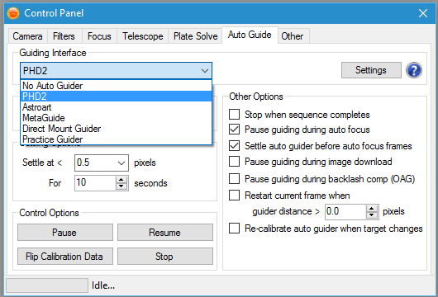438x297 pixels.
Task: Check Re-calibrate auto guider when target changes
Action: pyautogui.click(x=234, y=229)
